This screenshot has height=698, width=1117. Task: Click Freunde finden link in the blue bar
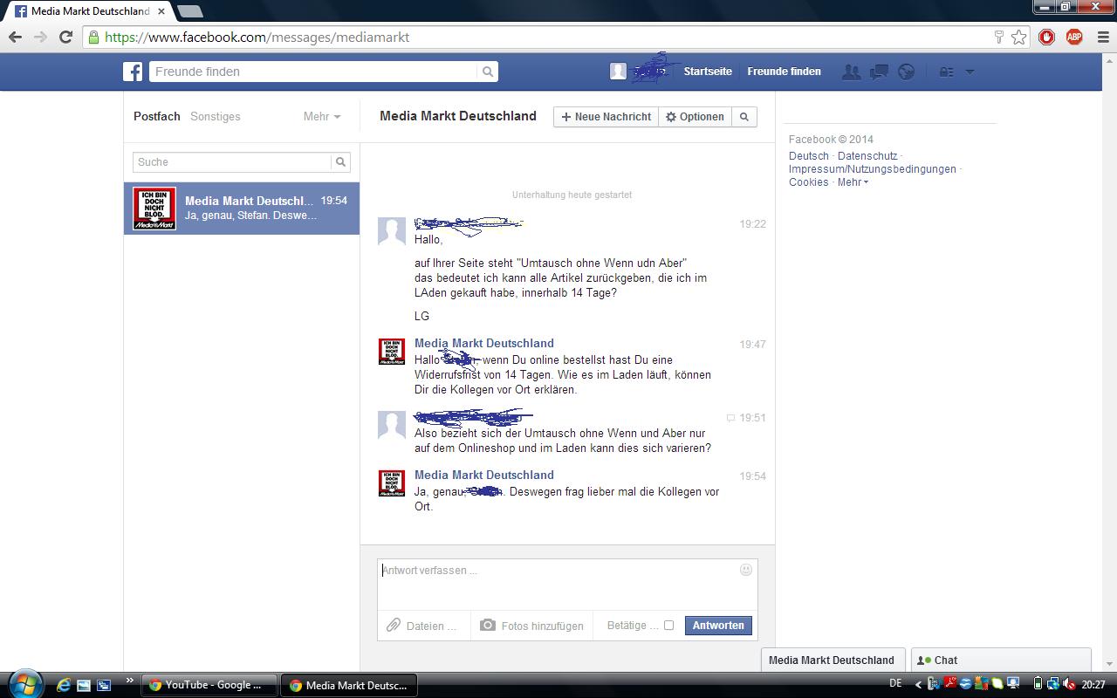point(784,72)
